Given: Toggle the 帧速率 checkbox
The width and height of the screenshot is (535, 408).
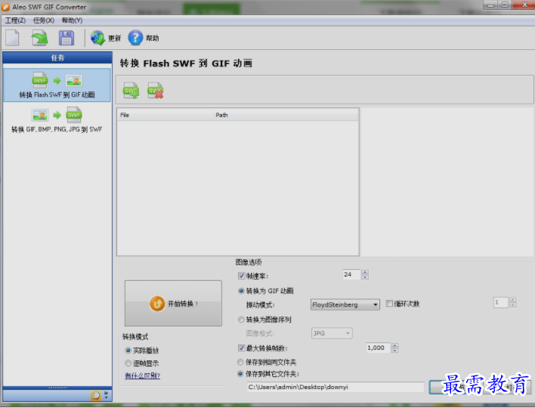Looking at the screenshot, I should pyautogui.click(x=242, y=276).
